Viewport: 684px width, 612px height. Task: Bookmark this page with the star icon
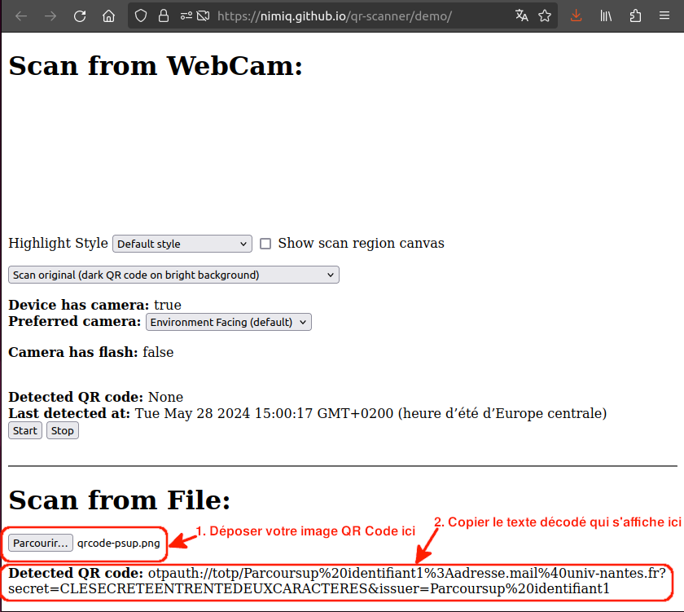click(545, 16)
